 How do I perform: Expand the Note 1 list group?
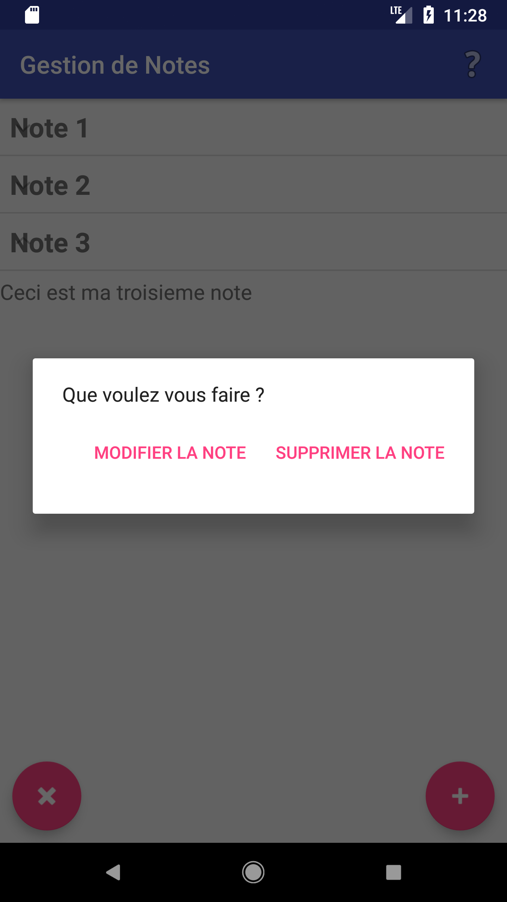pos(254,128)
